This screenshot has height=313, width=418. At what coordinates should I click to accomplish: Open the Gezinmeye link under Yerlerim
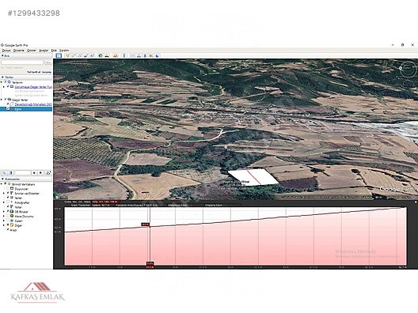pyautogui.click(x=33, y=87)
